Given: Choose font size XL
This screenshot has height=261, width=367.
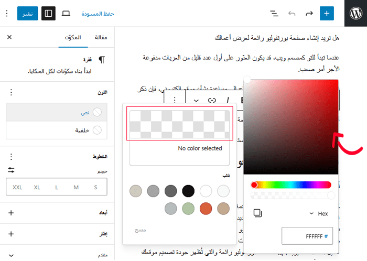Looking at the screenshot, I should [37, 187].
